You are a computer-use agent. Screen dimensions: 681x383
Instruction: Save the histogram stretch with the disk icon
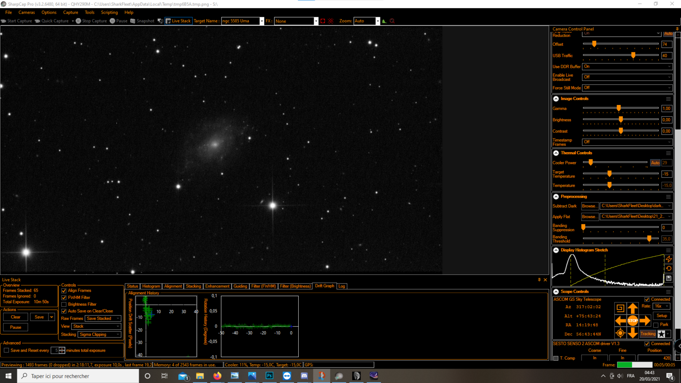click(669, 279)
